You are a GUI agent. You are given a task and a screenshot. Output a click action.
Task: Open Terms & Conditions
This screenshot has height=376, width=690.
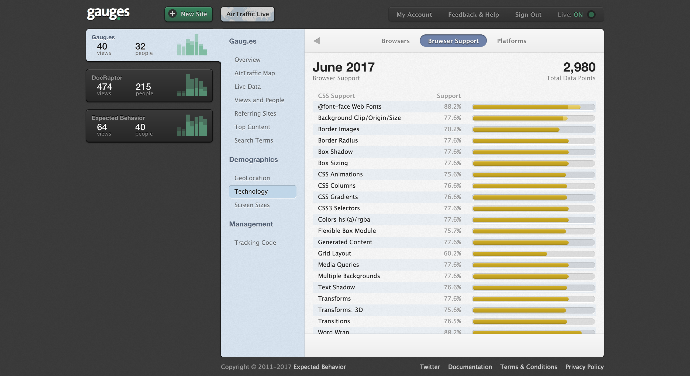528,367
